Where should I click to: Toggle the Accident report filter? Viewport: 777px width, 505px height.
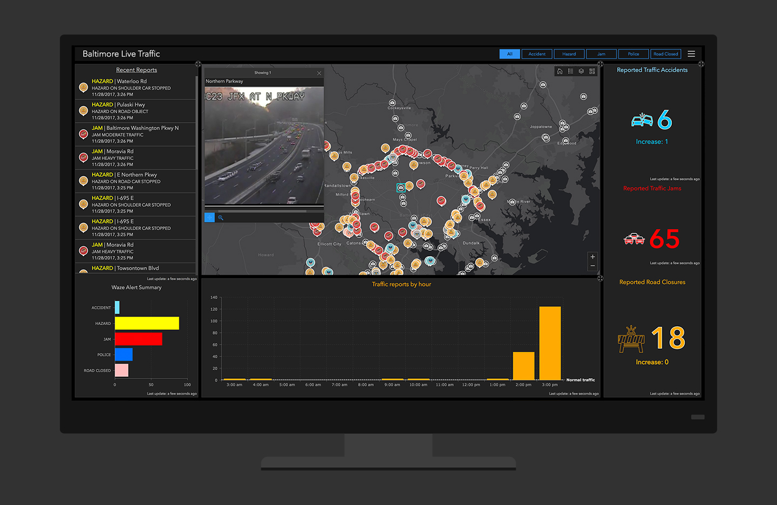click(x=536, y=54)
